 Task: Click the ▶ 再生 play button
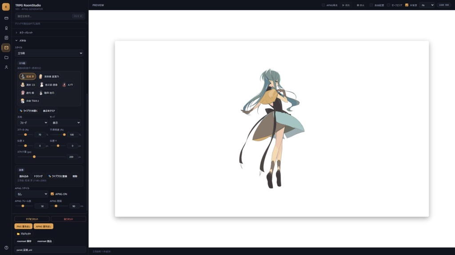pos(346,5)
